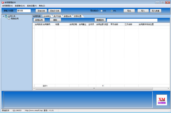Click the horizontal scrollbar thumb
This screenshot has width=171, height=113.
[x=94, y=88]
